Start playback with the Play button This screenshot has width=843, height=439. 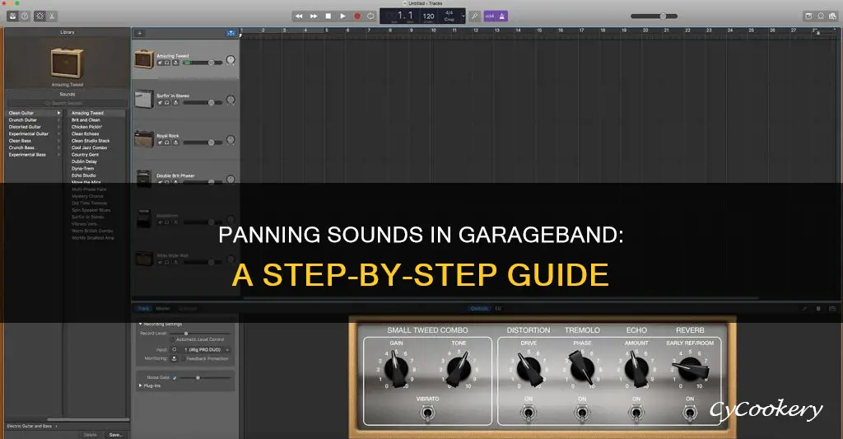click(x=342, y=16)
